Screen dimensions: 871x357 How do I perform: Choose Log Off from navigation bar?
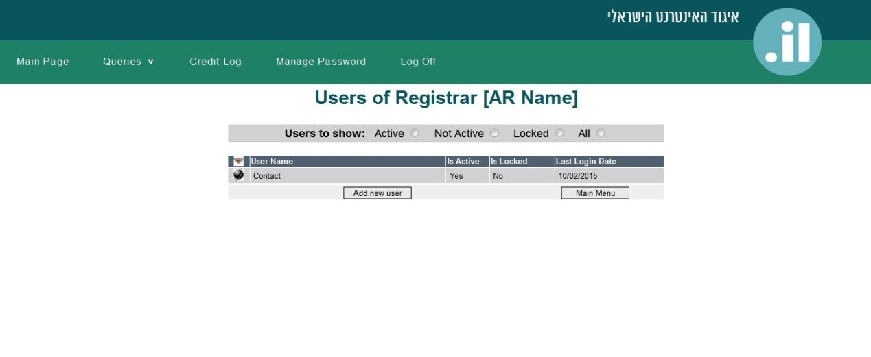point(418,62)
